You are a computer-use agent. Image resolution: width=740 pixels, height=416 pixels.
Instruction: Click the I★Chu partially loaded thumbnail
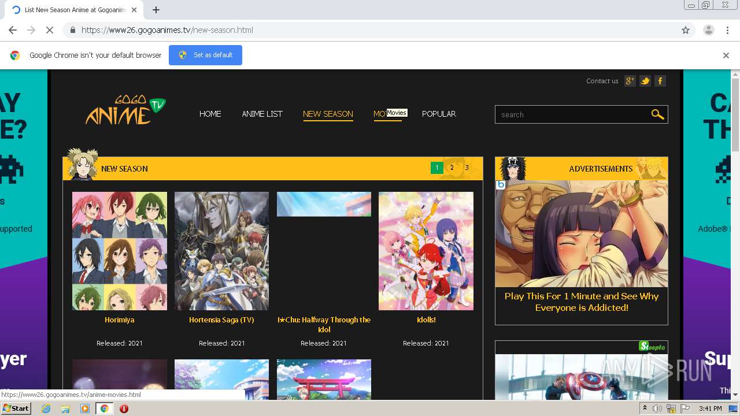click(324, 204)
